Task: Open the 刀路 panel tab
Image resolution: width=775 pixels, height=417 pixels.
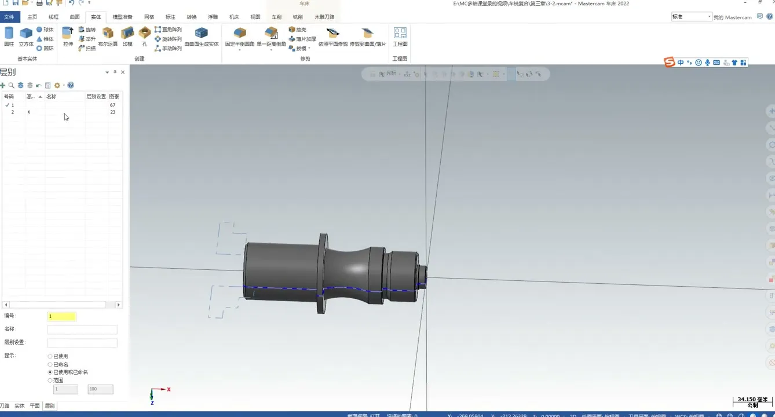Action: pos(5,406)
